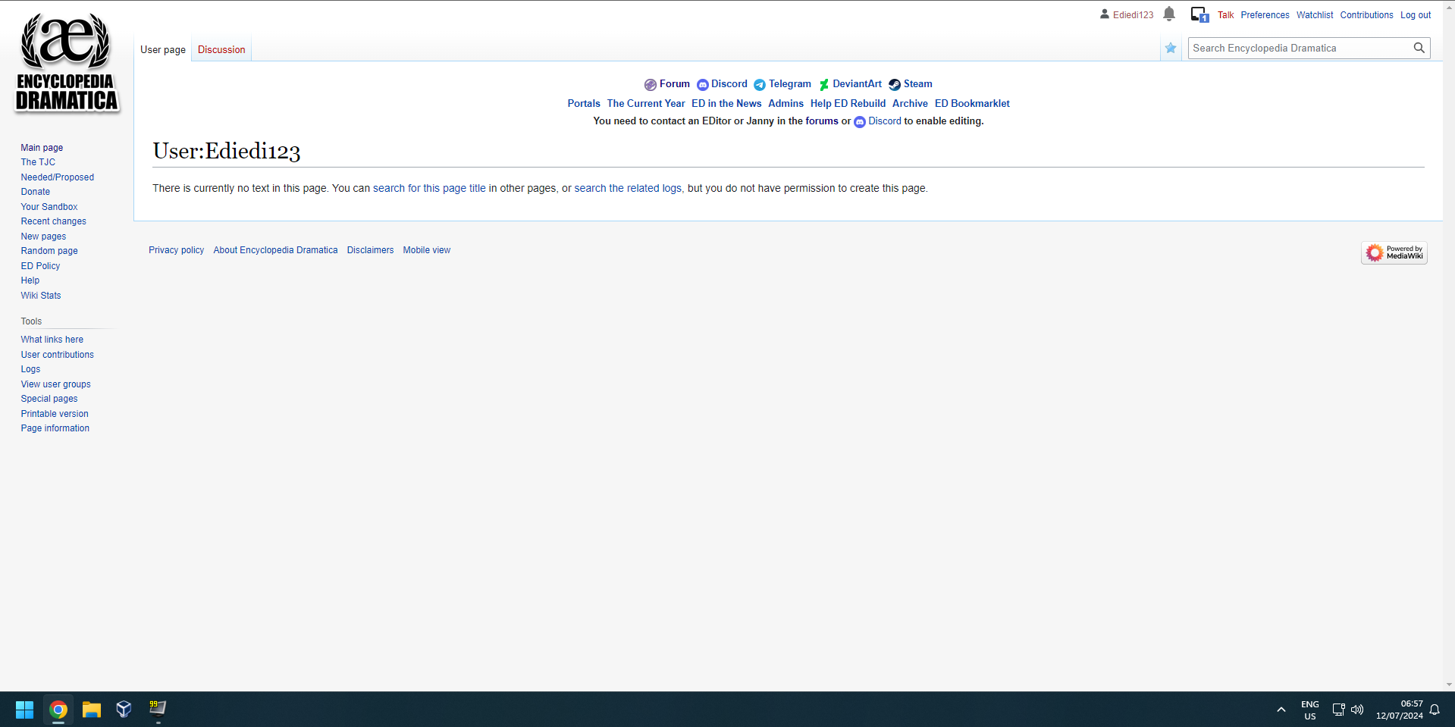Click the Encyclopedia Dramatica logo
Image resolution: width=1455 pixels, height=727 pixels.
tap(67, 62)
